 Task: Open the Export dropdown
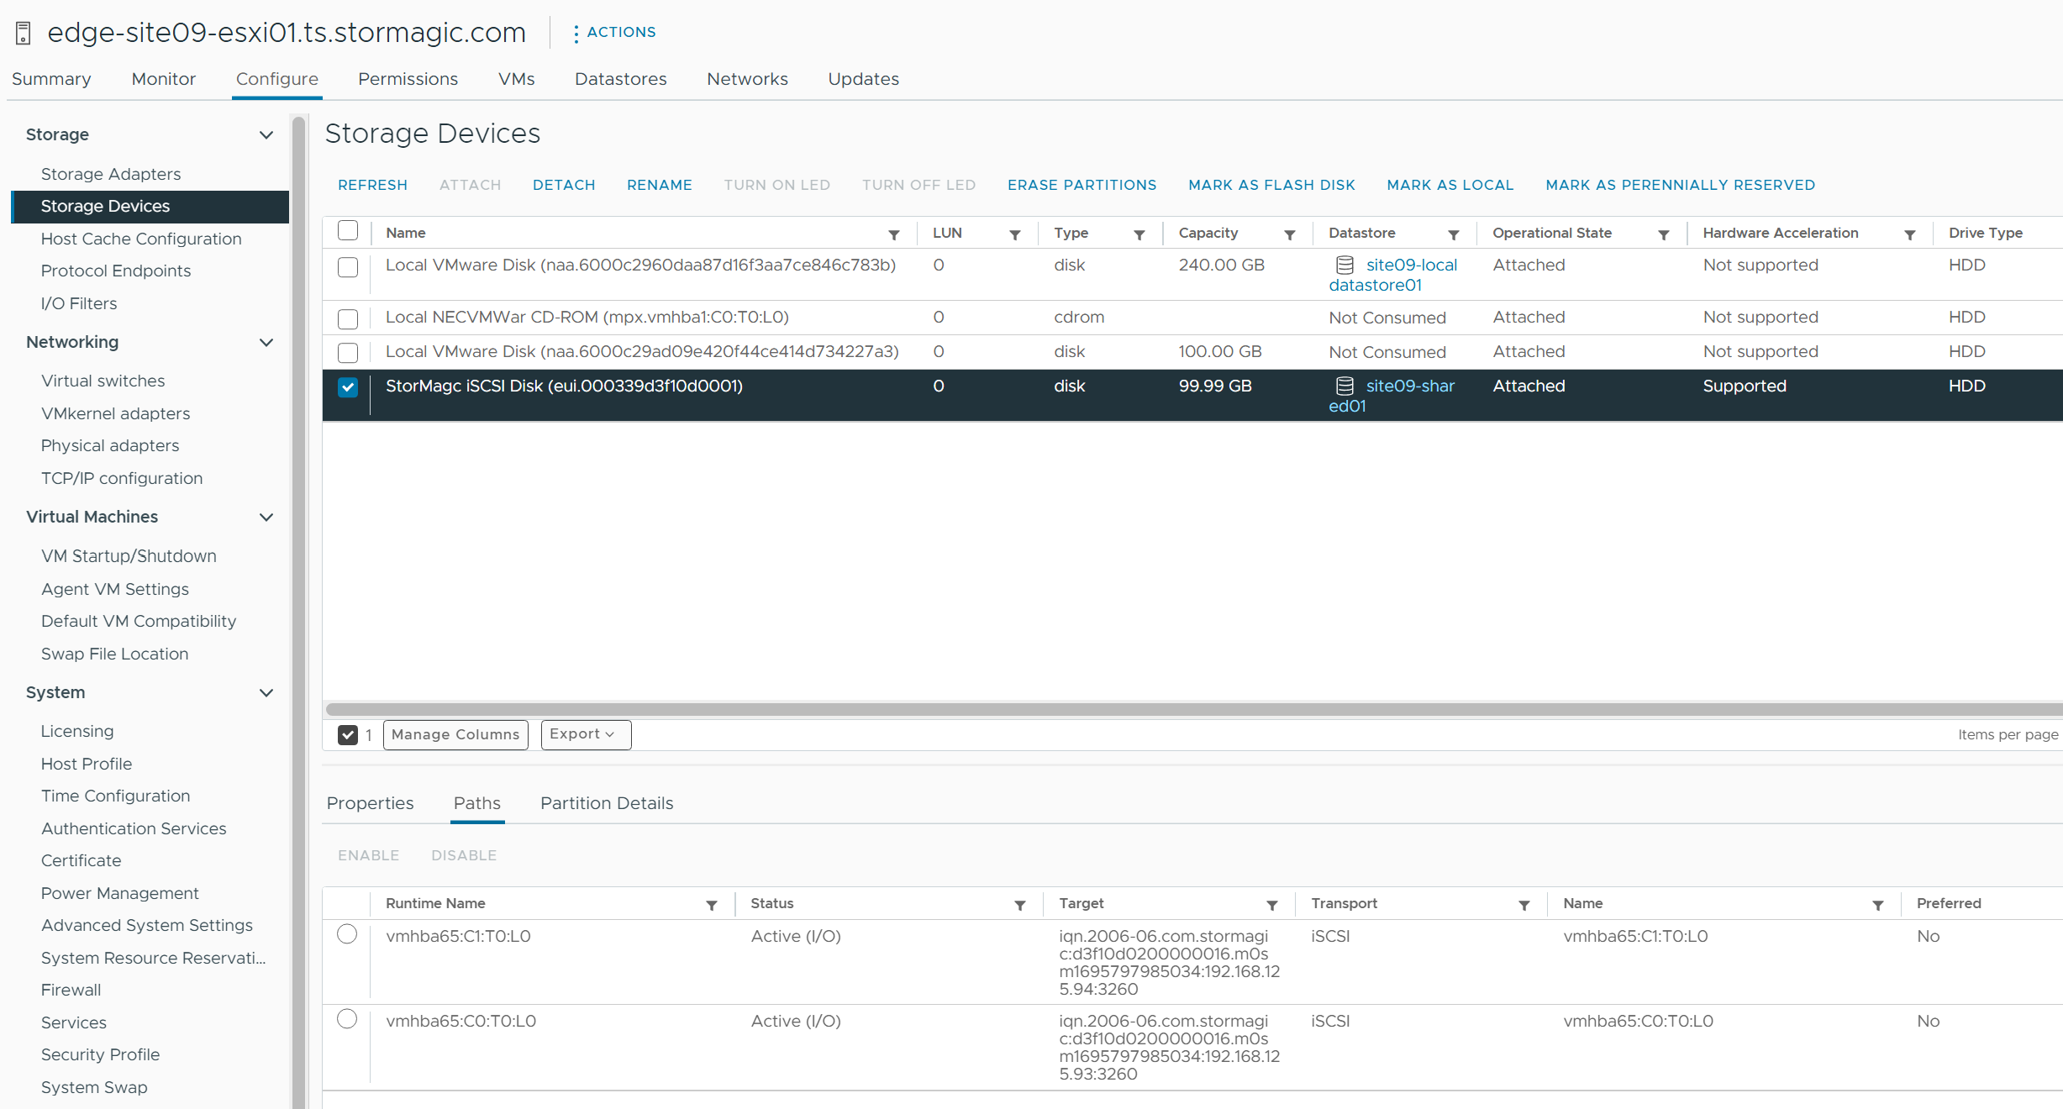(586, 734)
